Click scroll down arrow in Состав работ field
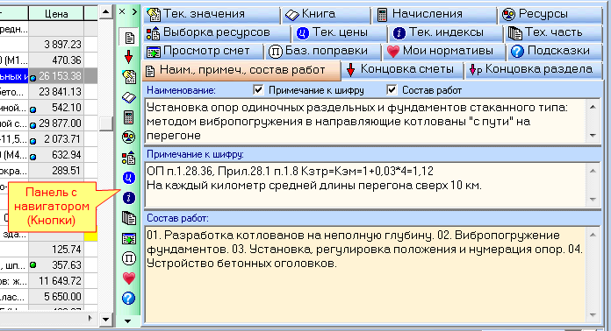 (593, 314)
